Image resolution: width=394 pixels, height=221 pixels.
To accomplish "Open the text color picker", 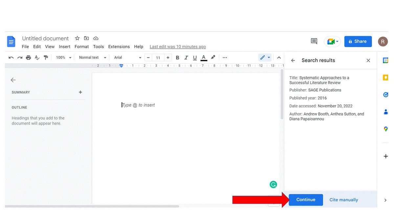I will 204,57.
